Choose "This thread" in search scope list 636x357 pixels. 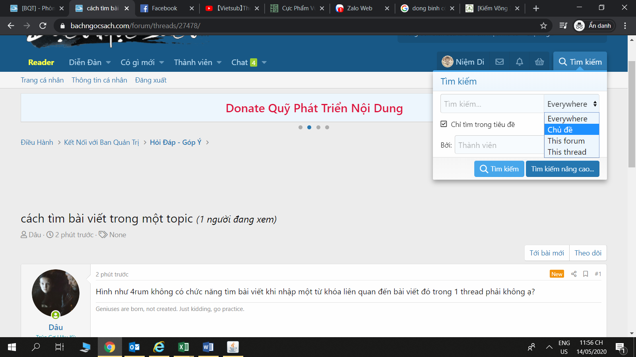point(567,152)
